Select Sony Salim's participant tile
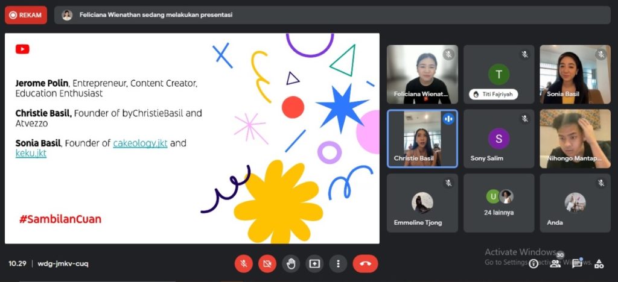618x282 pixels. click(499, 139)
